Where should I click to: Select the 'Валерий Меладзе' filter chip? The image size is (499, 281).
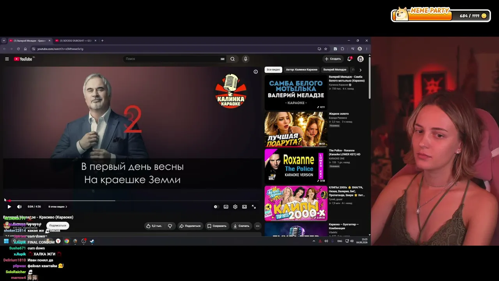click(335, 69)
